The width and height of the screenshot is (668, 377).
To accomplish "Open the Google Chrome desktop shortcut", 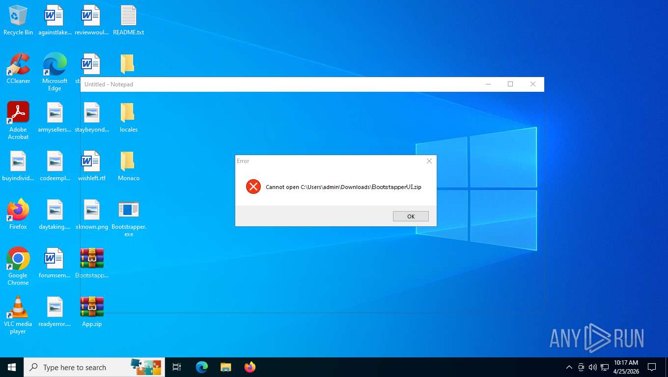I will click(18, 267).
